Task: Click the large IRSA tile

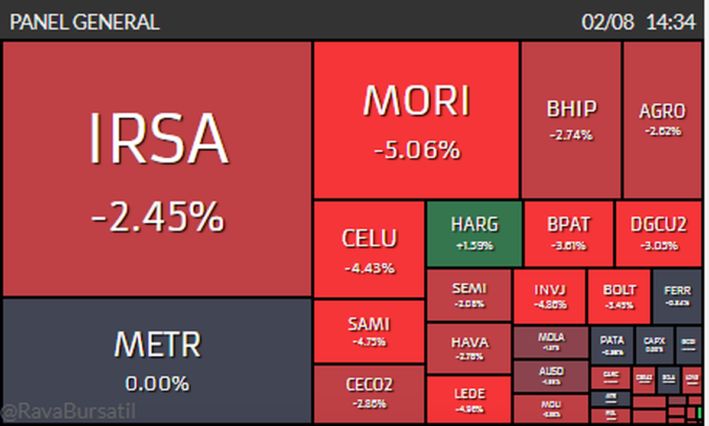Action: [157, 168]
